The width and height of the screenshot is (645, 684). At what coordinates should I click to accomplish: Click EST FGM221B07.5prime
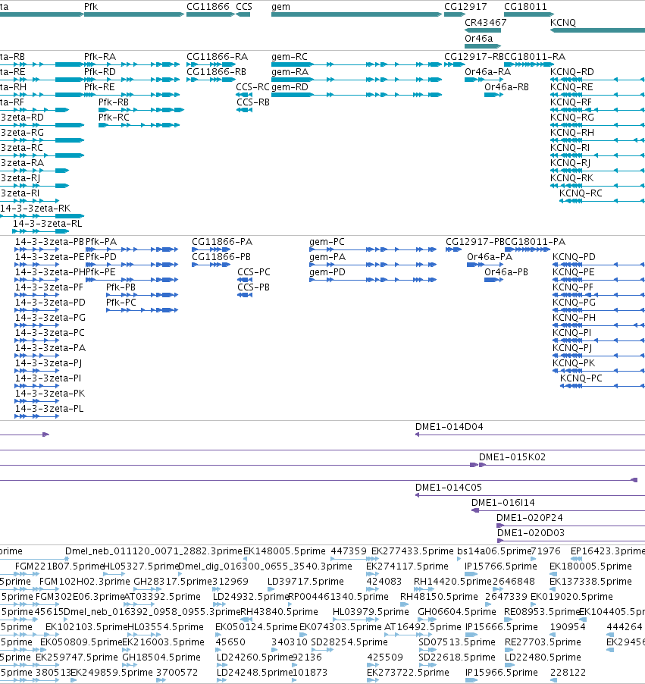coord(59,566)
